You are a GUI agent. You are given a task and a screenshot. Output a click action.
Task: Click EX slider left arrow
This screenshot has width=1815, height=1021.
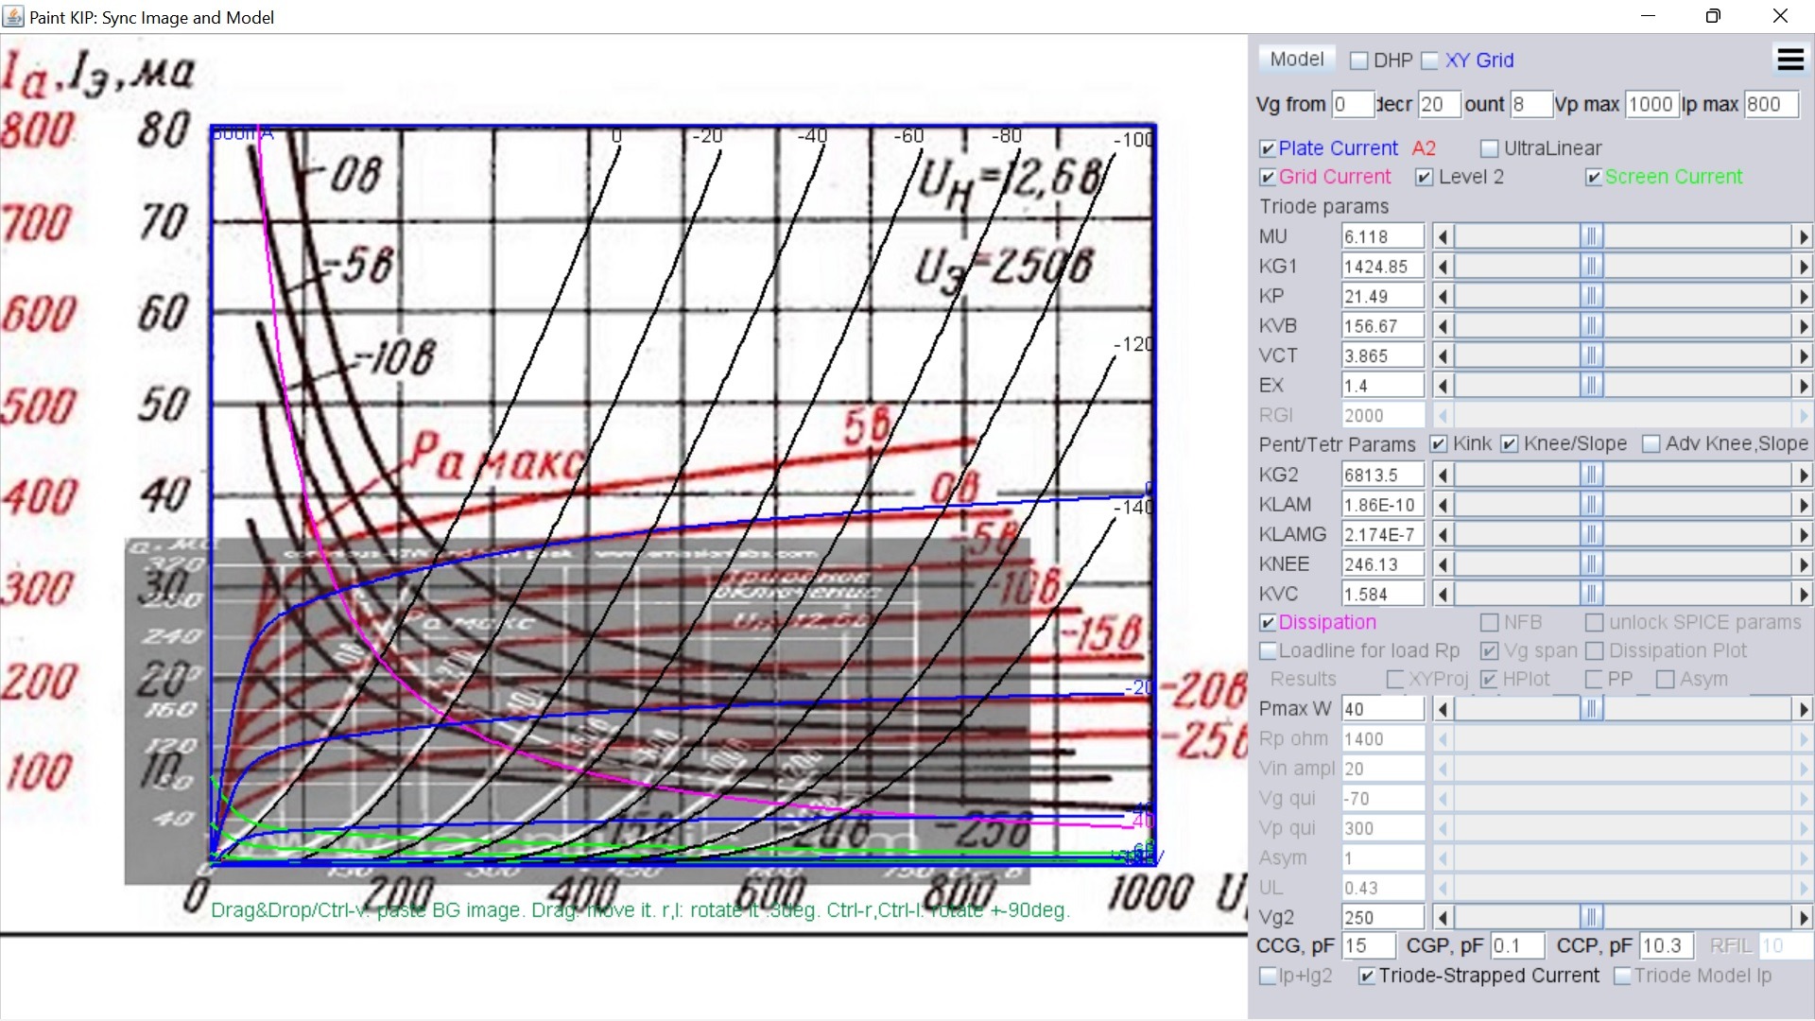click(x=1443, y=386)
